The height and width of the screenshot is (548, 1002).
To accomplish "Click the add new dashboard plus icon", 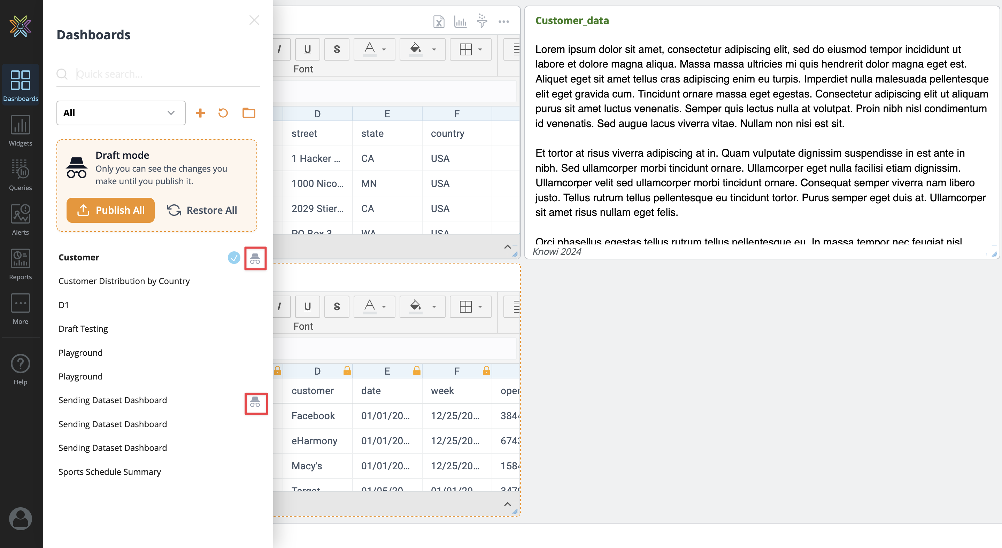I will 200,113.
